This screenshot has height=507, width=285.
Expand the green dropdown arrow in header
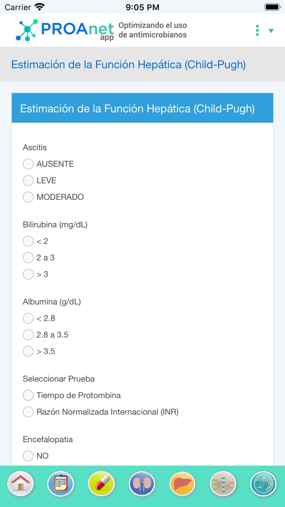point(271,31)
